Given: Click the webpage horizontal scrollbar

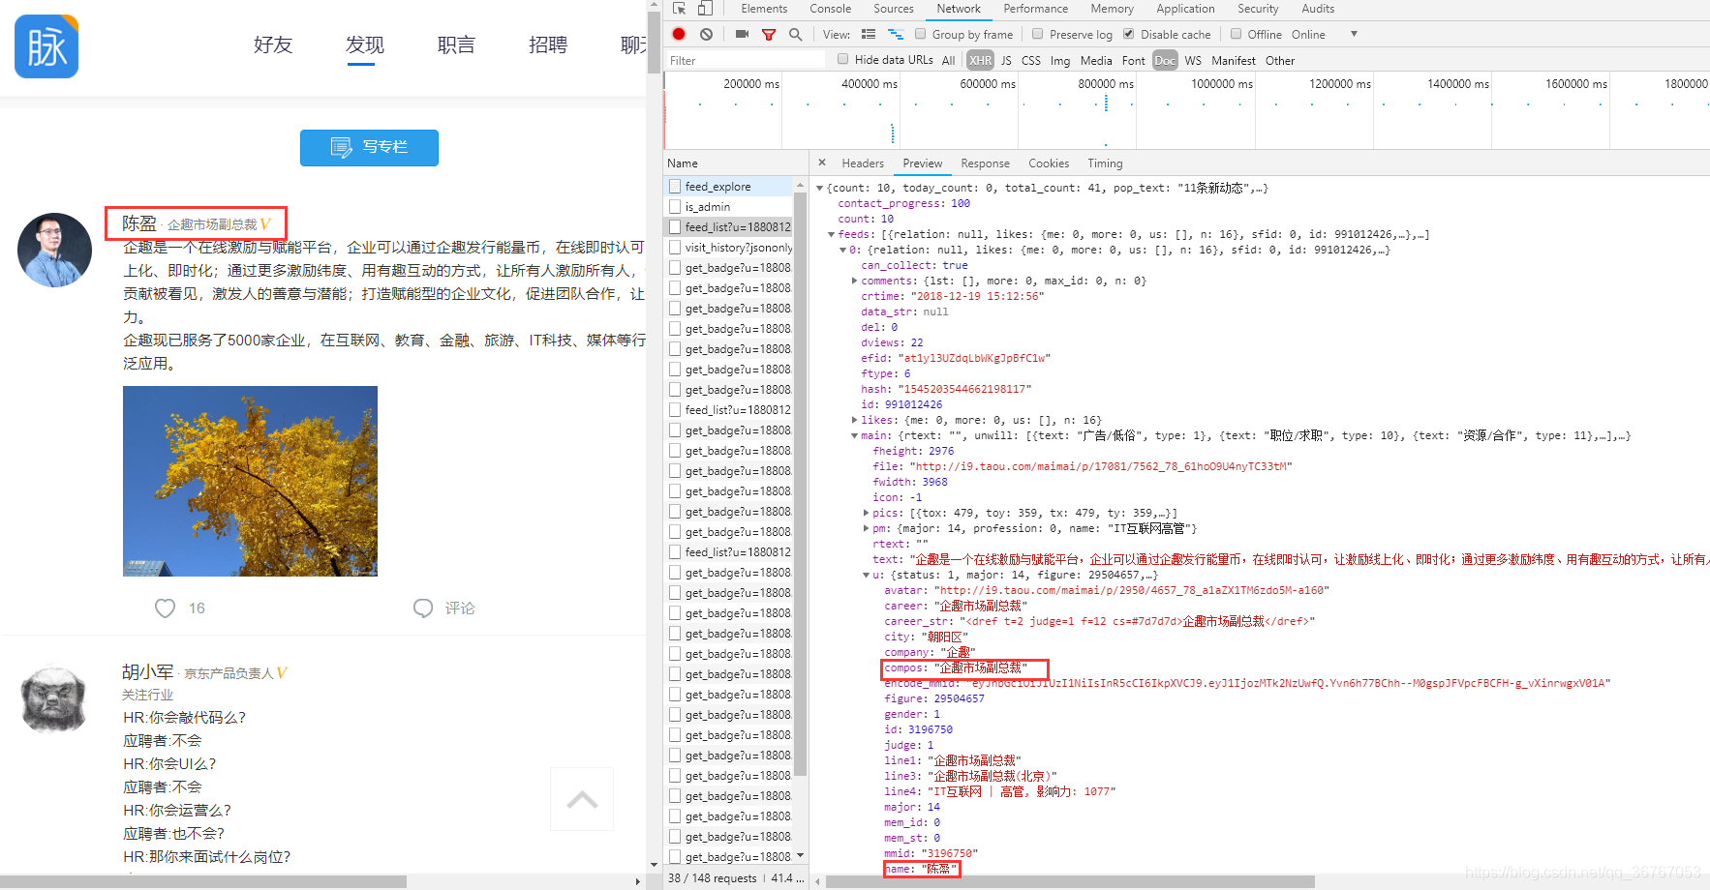Looking at the screenshot, I should pos(203,881).
